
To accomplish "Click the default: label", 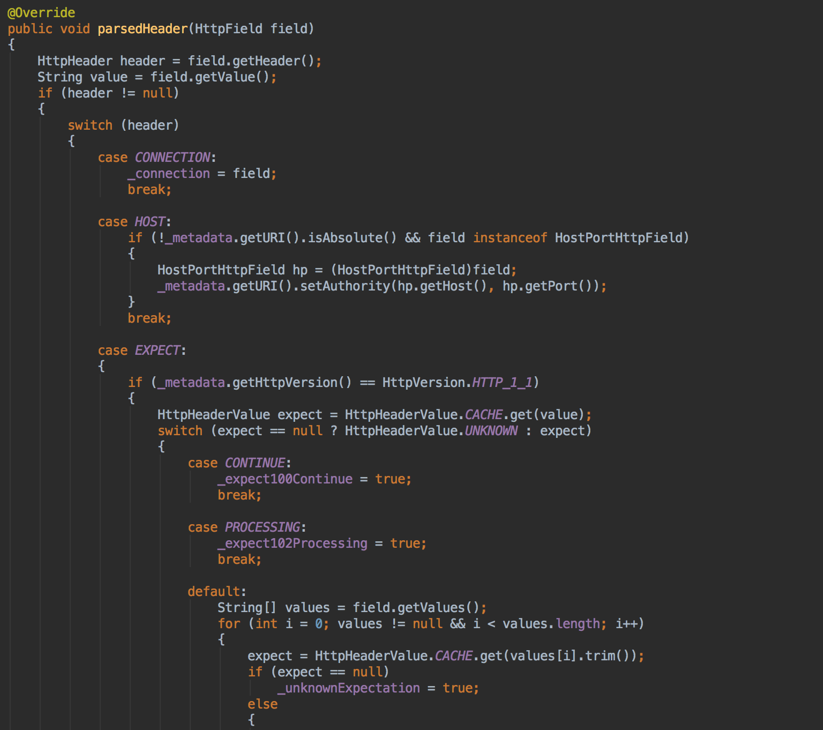I will (x=217, y=591).
